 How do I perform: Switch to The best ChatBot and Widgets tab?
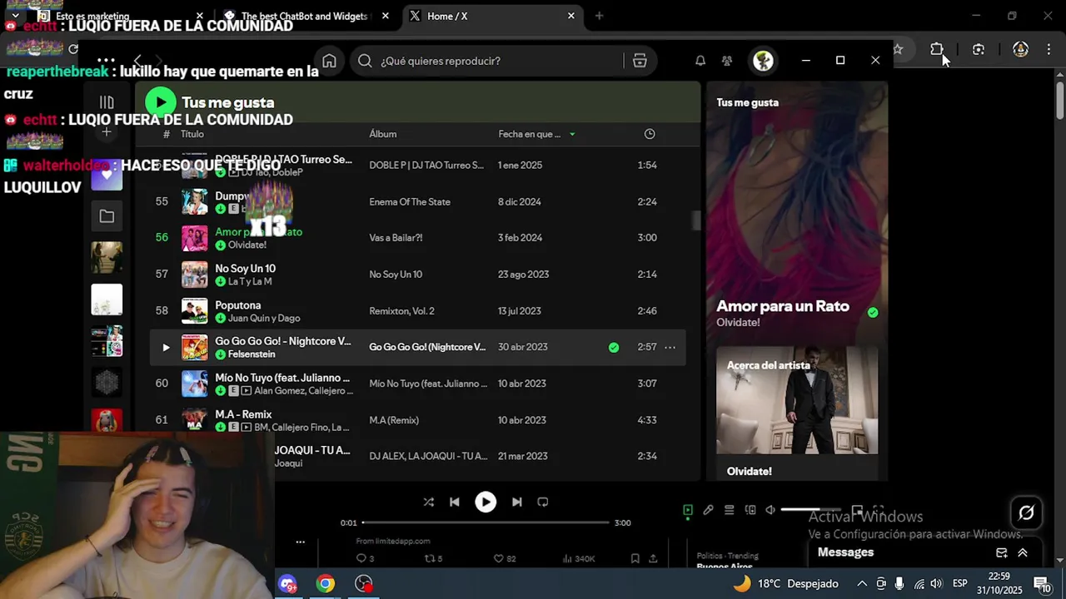304,16
